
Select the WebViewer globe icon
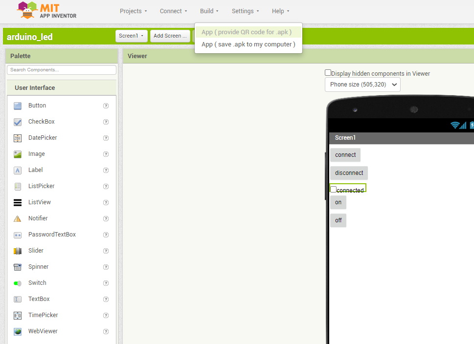18,332
